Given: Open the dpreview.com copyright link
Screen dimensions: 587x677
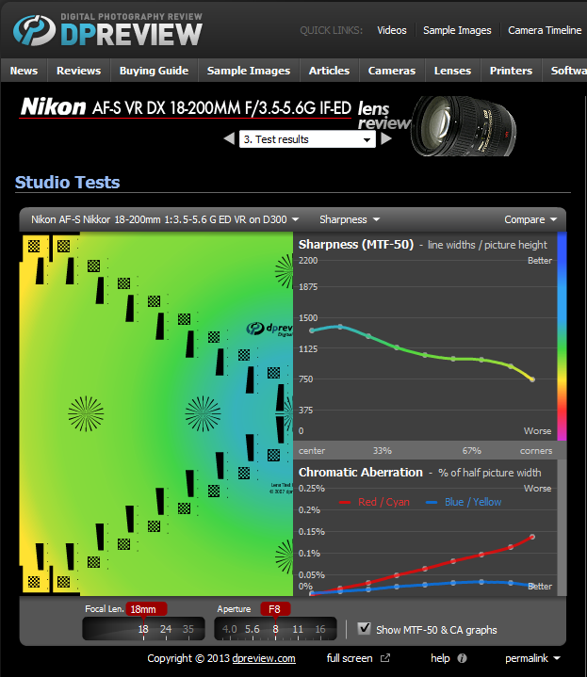Looking at the screenshot, I should 264,658.
